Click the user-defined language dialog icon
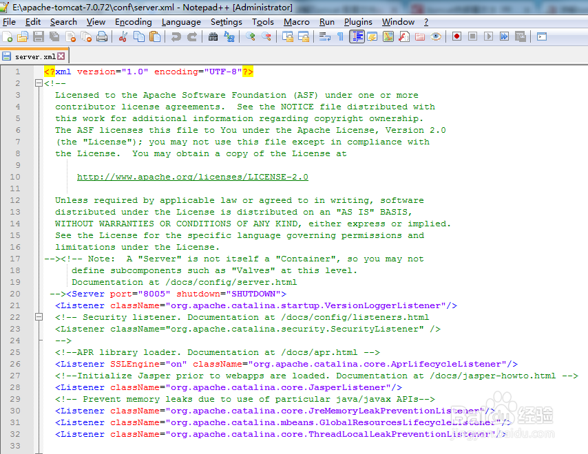 (x=372, y=36)
